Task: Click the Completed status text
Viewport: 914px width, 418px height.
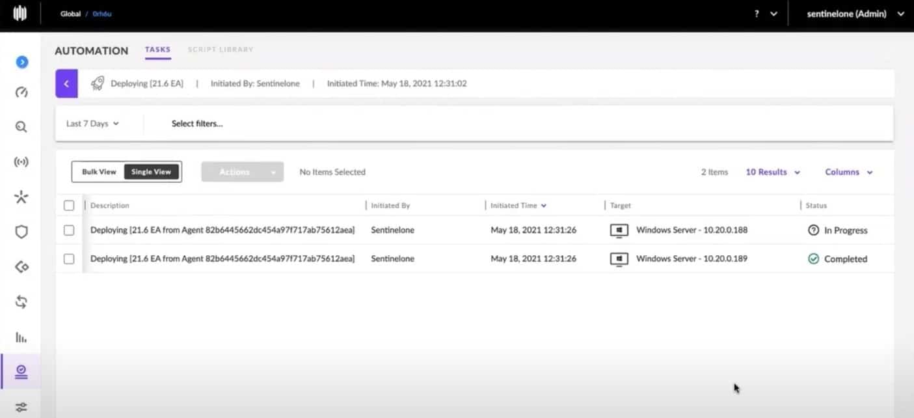Action: point(846,259)
